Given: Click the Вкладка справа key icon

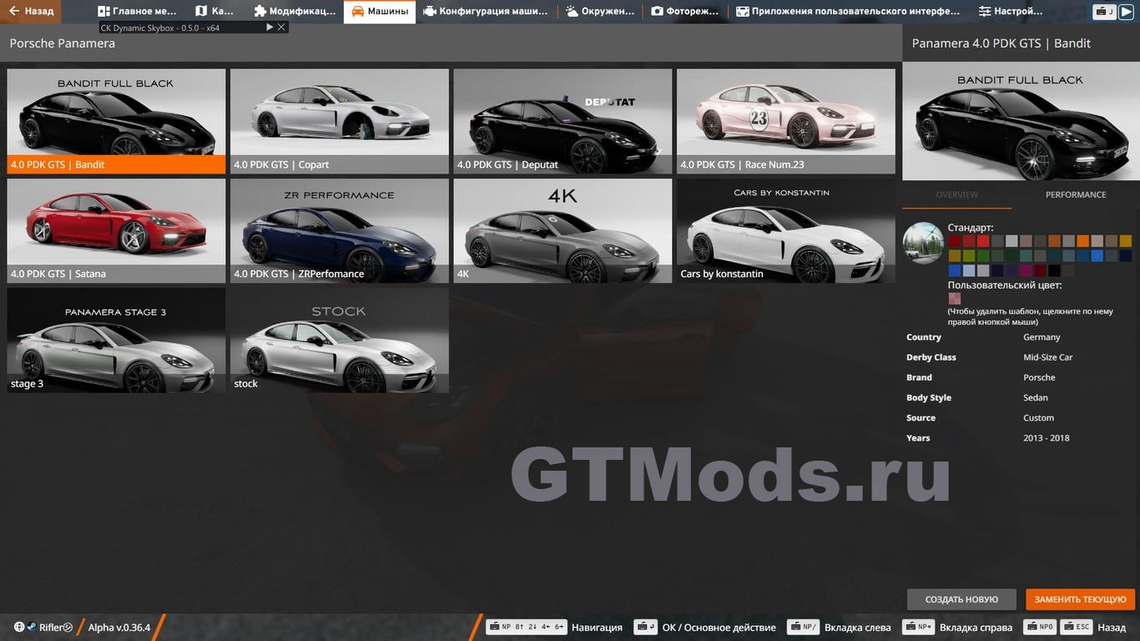Looking at the screenshot, I should click(x=919, y=627).
